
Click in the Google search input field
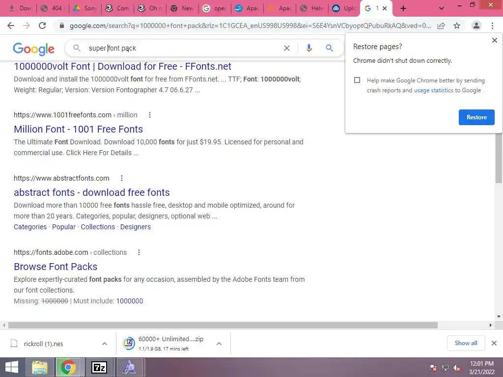point(183,48)
